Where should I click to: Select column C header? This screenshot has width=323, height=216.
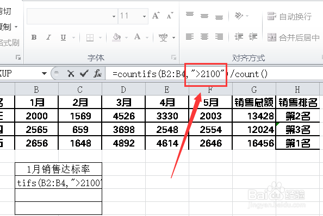(x=80, y=90)
